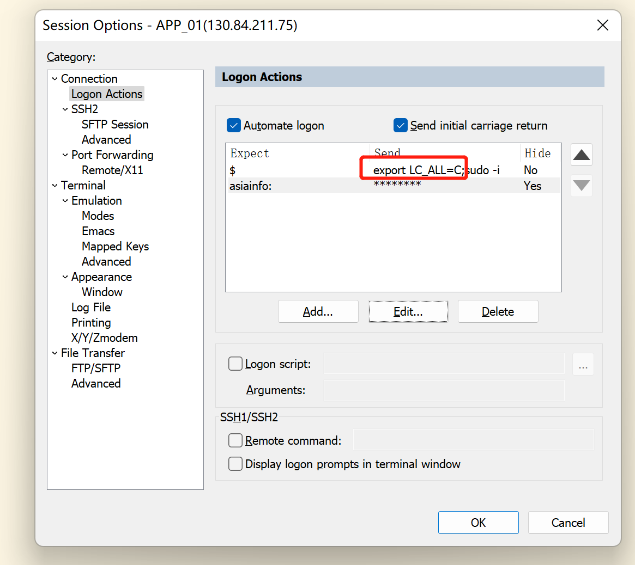Collapse the Connection category
Screen dimensions: 635x565
click(x=55, y=78)
